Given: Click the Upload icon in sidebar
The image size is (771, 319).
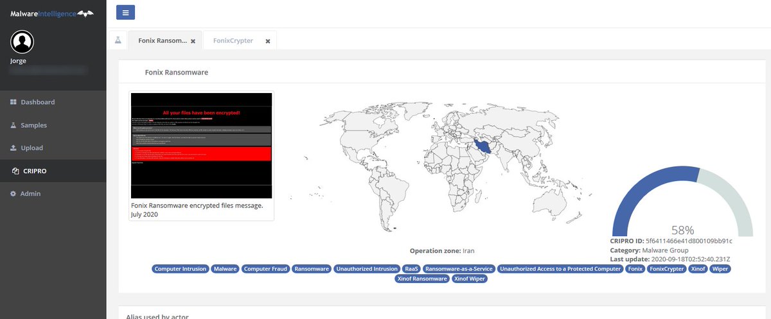Looking at the screenshot, I should pyautogui.click(x=13, y=148).
